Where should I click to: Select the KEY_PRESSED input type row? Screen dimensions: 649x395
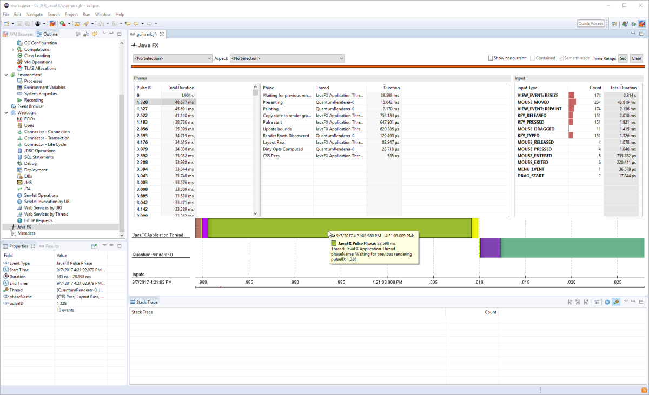[x=579, y=122]
